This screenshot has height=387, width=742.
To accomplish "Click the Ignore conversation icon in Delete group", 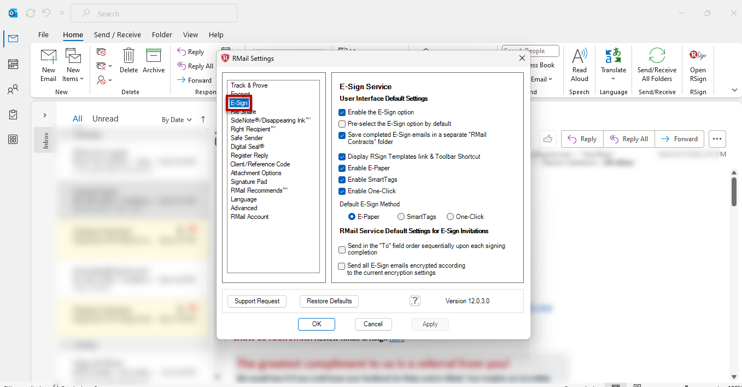I will click(102, 52).
